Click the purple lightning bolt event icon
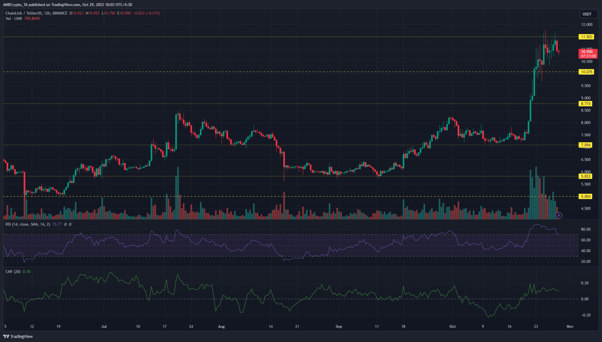Image resolution: width=602 pixels, height=342 pixels. click(559, 215)
